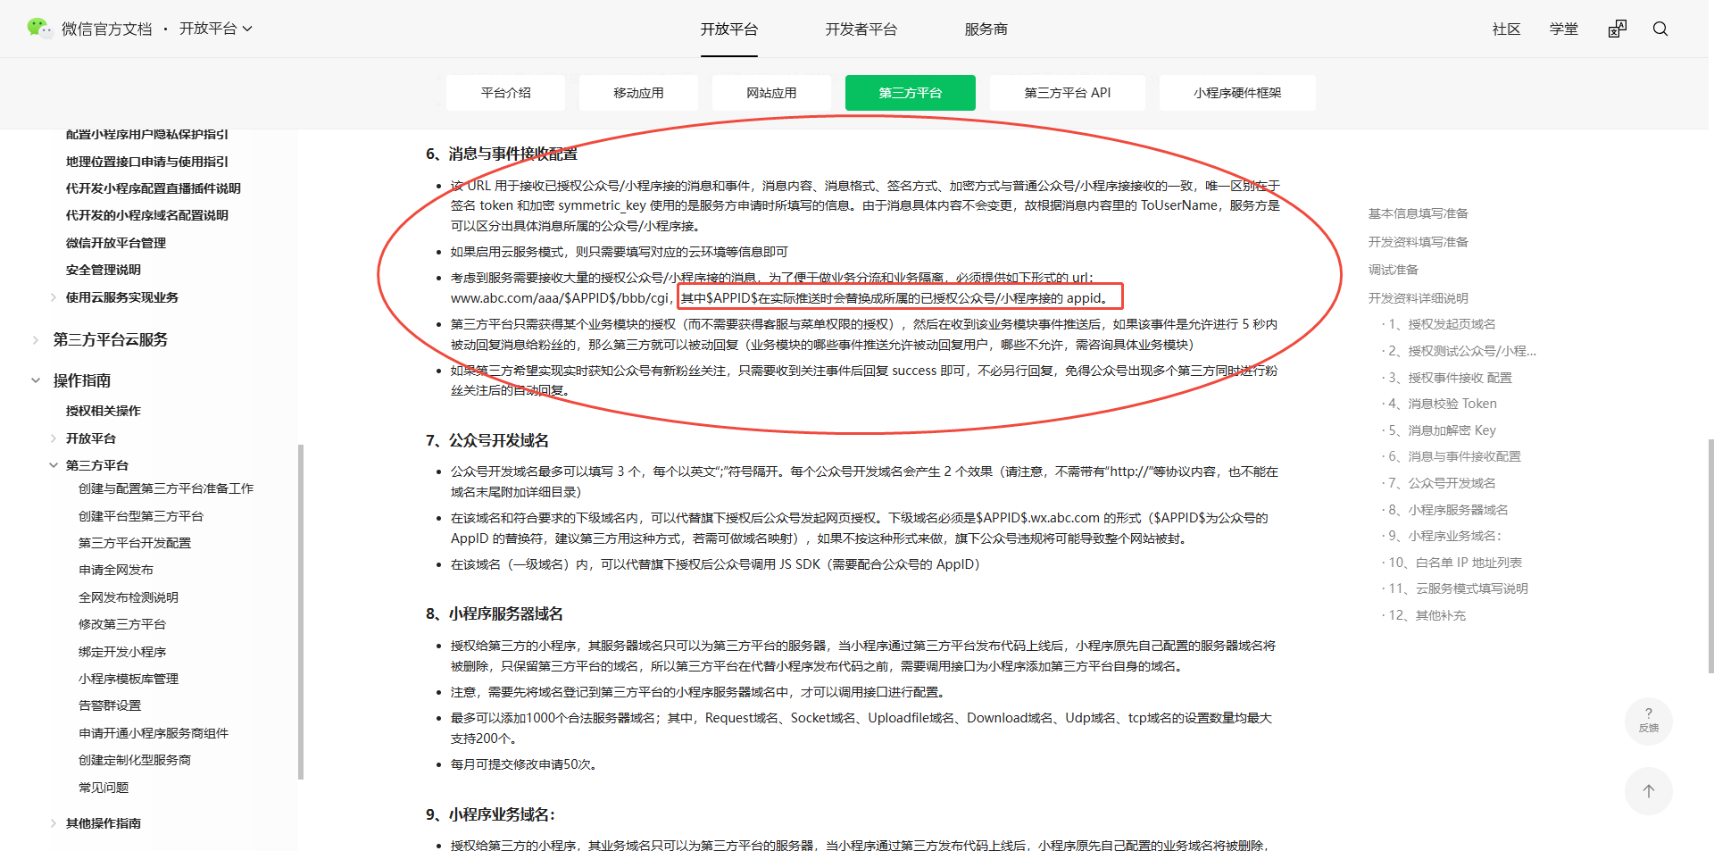Click the main page vertical scrollbar
The image size is (1714, 851).
tap(1710, 555)
